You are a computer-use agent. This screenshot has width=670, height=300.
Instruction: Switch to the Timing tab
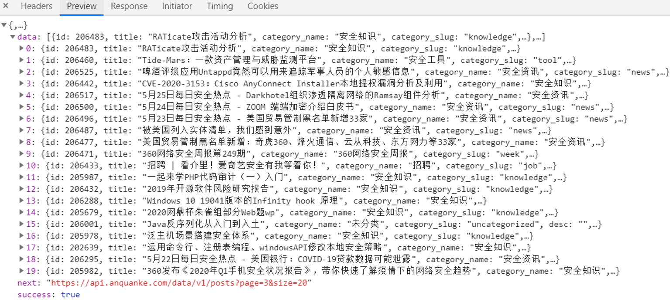pos(220,7)
